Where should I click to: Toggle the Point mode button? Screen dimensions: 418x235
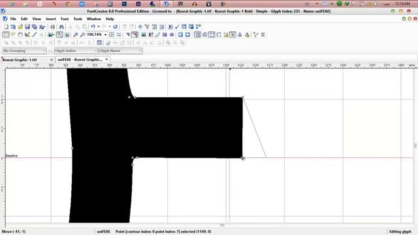(135, 35)
